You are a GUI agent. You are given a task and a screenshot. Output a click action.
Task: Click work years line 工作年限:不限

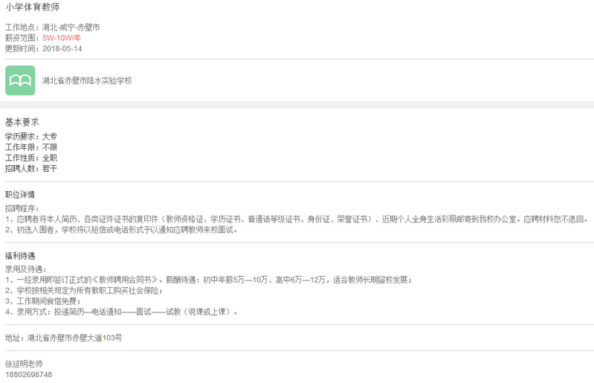tap(31, 147)
